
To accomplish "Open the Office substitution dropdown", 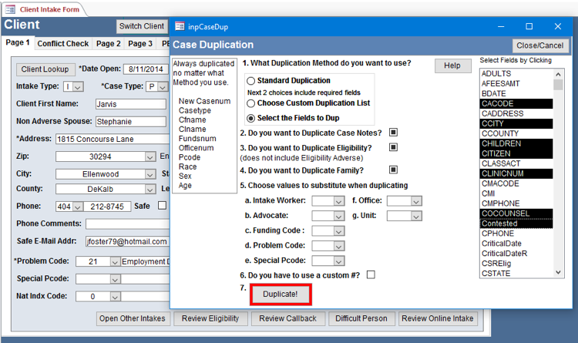I will pos(416,201).
